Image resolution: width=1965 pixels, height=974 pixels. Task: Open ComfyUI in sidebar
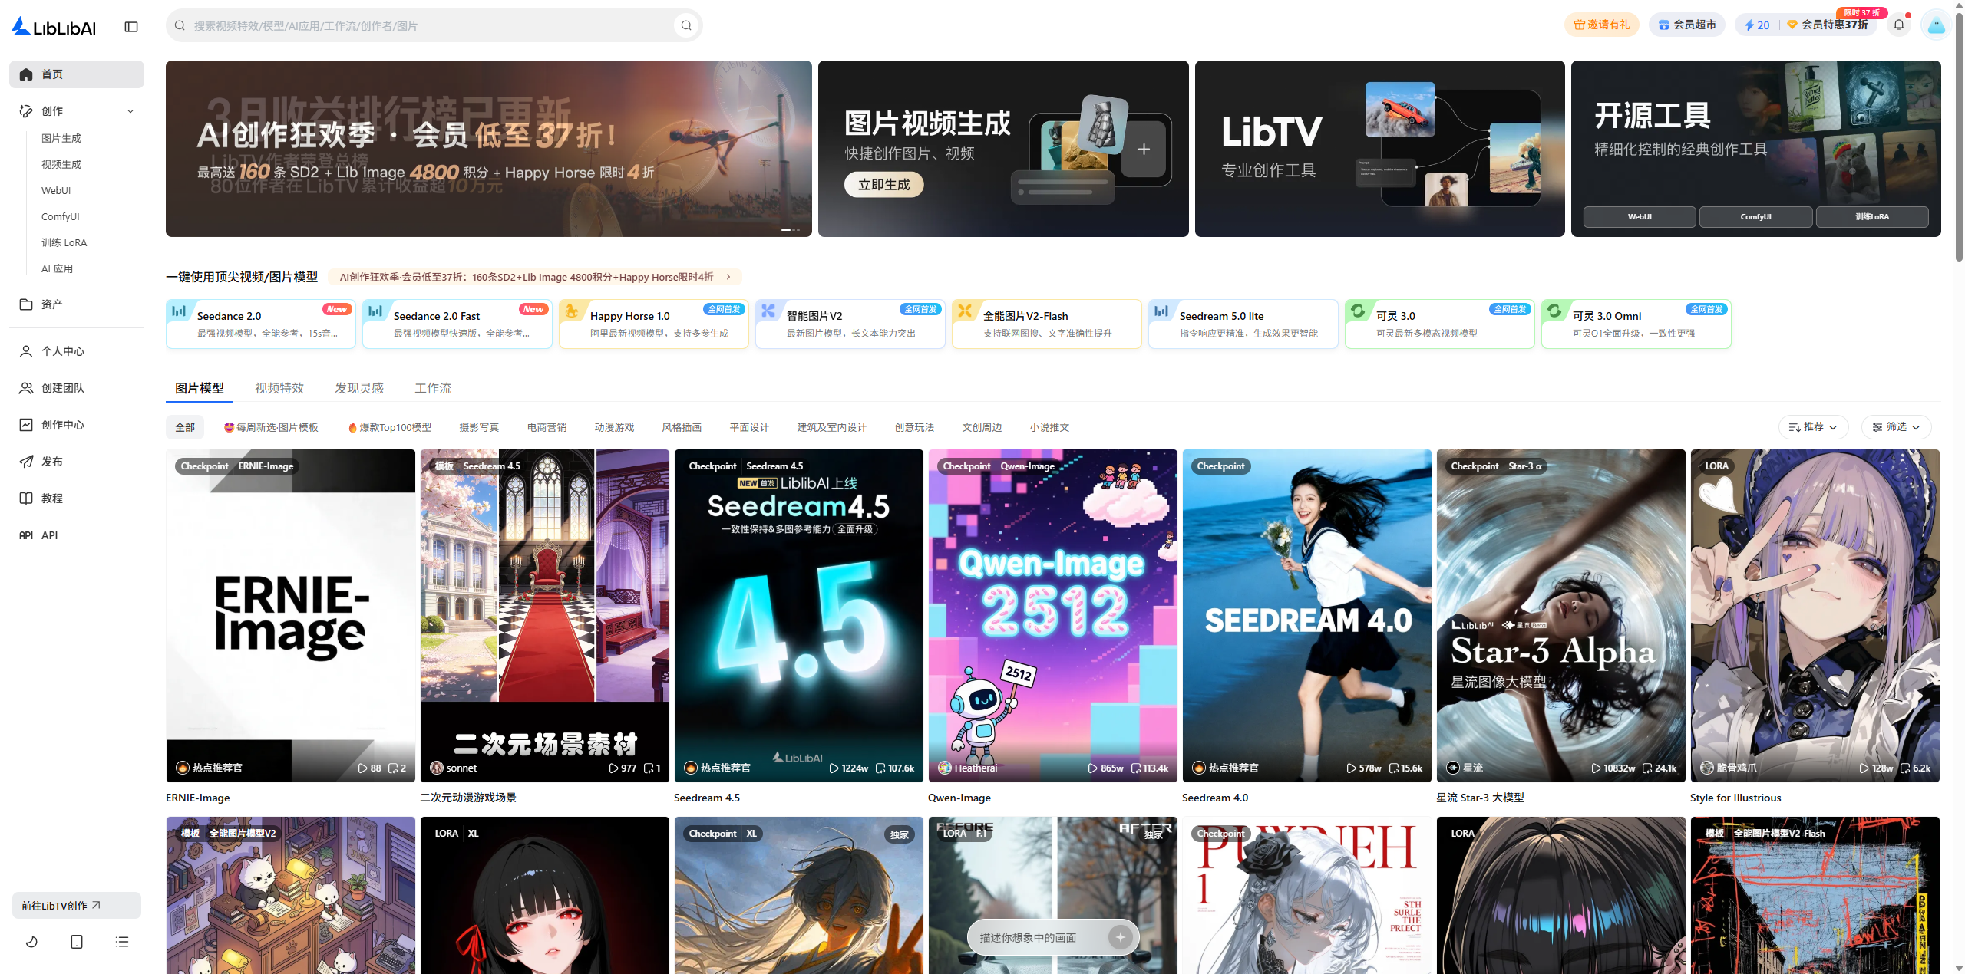(61, 216)
